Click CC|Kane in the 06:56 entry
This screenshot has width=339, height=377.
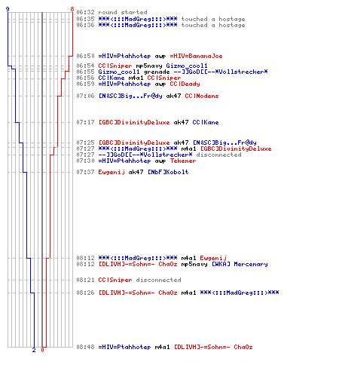[x=111, y=78]
